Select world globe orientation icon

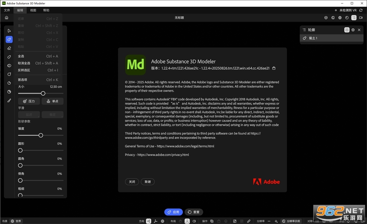pos(163,221)
